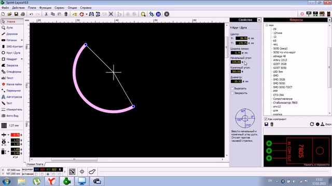Click the Center X value field
This screenshot has height=186, width=332.
click(242, 38)
